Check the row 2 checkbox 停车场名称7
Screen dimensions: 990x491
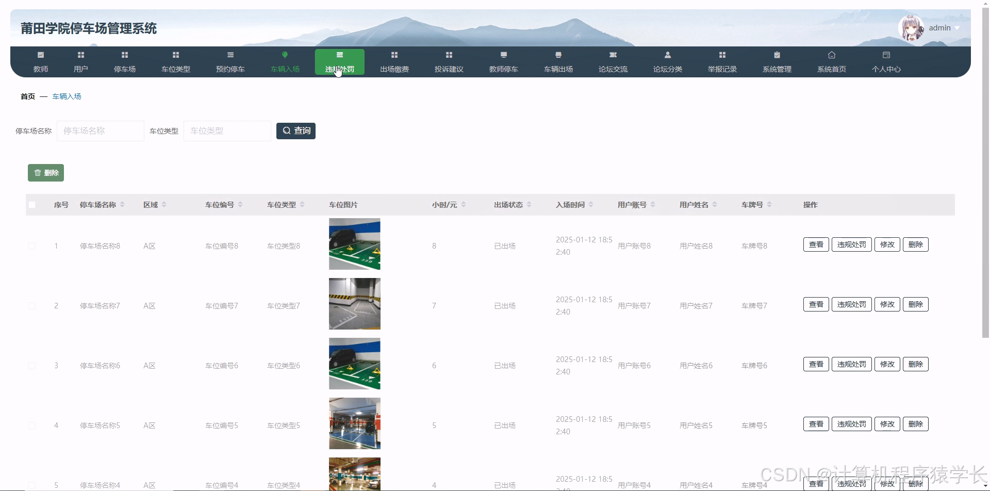(32, 306)
